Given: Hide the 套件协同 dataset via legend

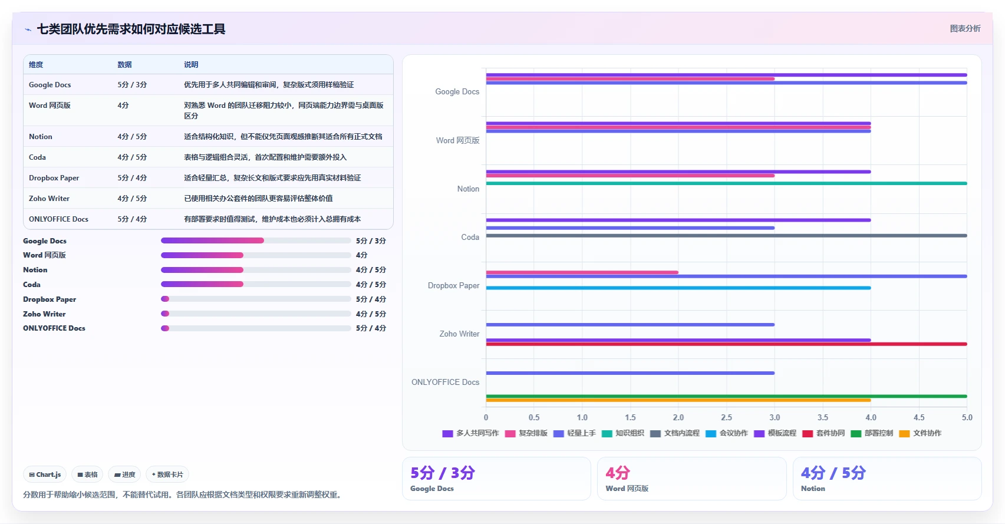Looking at the screenshot, I should click(823, 433).
